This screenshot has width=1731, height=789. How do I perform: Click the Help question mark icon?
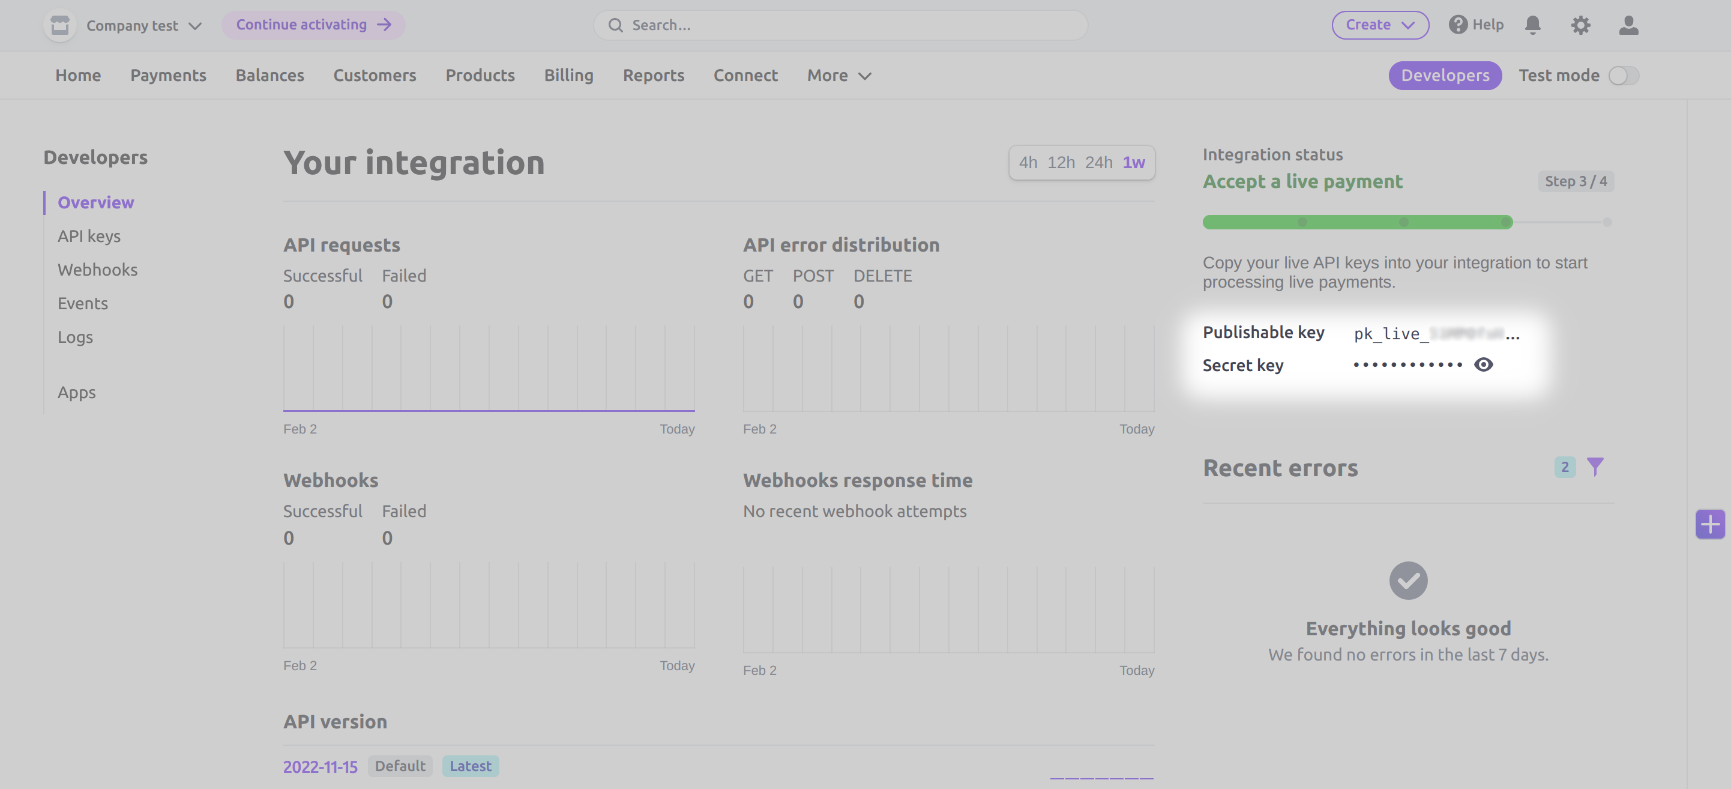1457,24
